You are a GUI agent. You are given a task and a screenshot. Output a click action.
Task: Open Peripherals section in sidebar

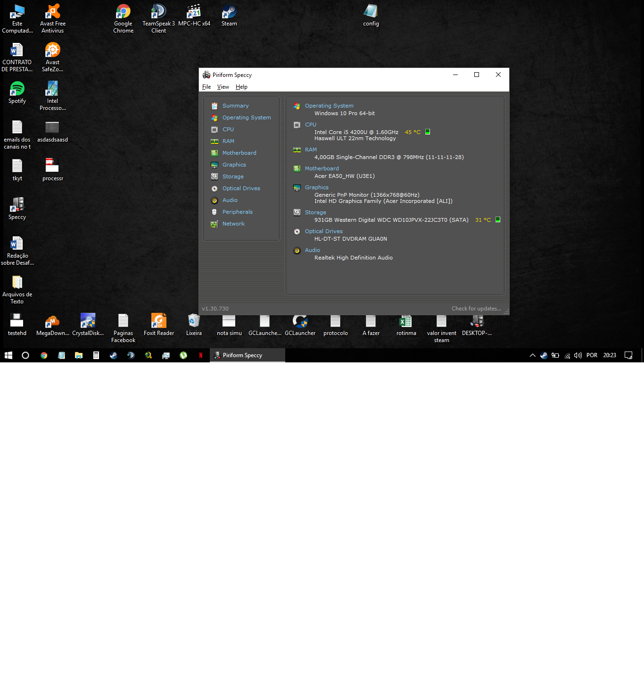click(x=238, y=212)
